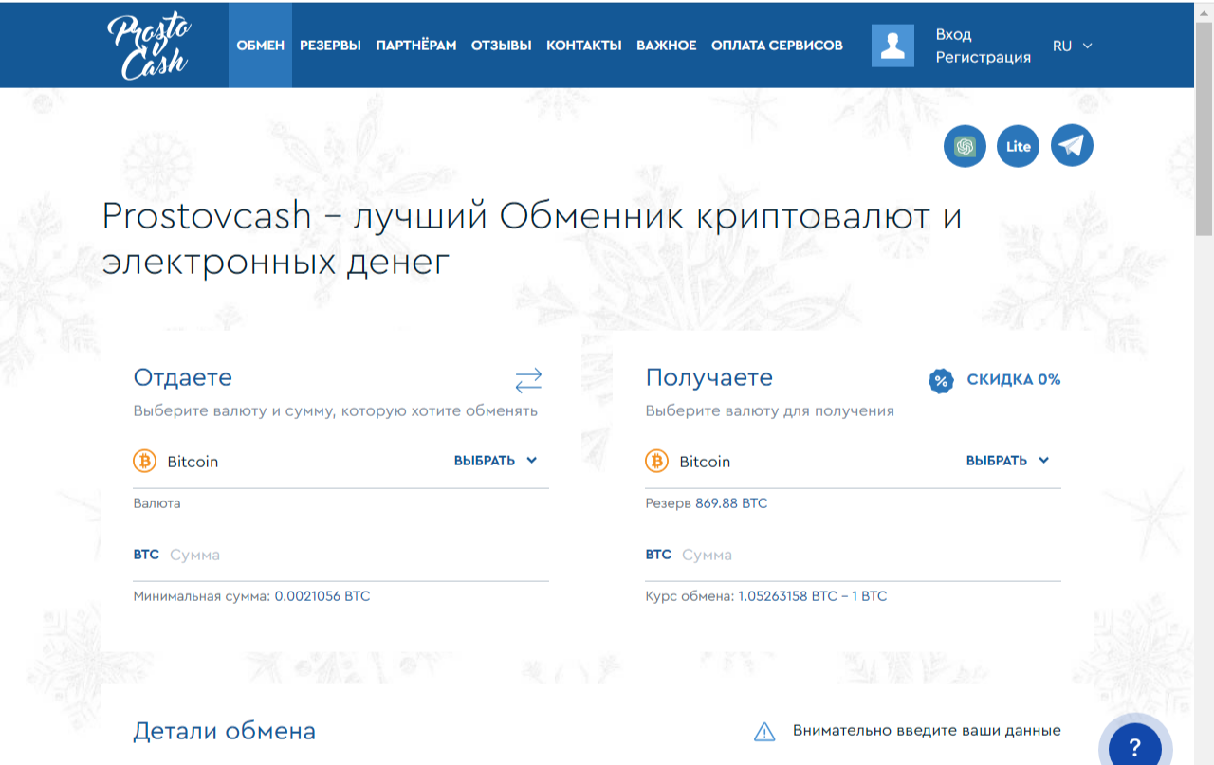
Task: Click the Отдаете BTC Сумма input field
Action: click(x=341, y=555)
